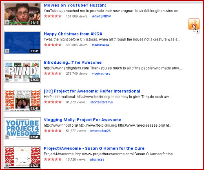Screen dimensions: 204x170
Task: Open 'Vlogging Molly: Project For Awesome' link
Action: (82, 120)
